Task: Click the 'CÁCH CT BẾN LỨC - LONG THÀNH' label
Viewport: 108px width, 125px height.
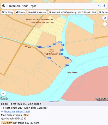Action: 40,20
